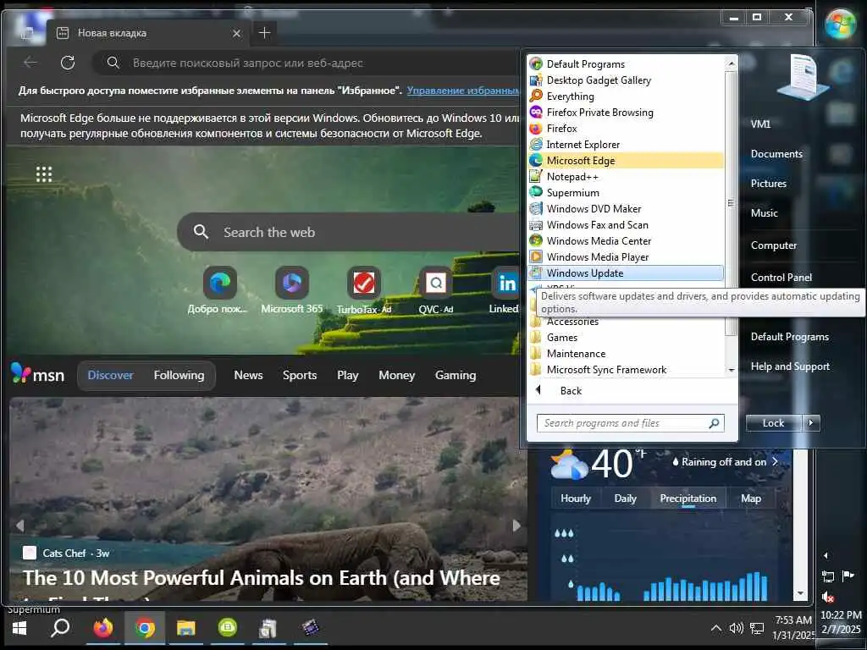Open File Explorer from the taskbar
The width and height of the screenshot is (867, 650).
185,628
